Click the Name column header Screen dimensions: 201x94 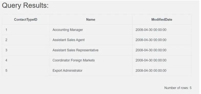91,20
